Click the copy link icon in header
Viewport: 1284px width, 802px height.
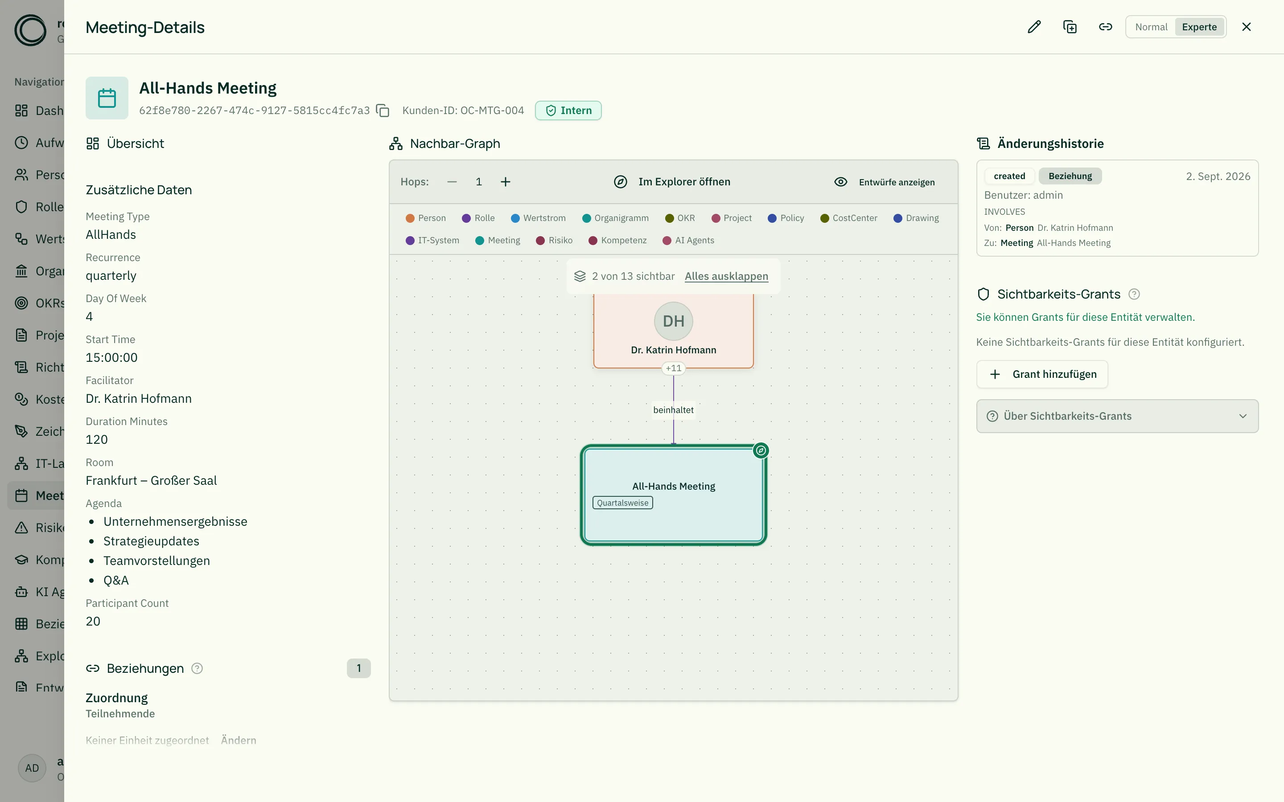click(x=1105, y=27)
